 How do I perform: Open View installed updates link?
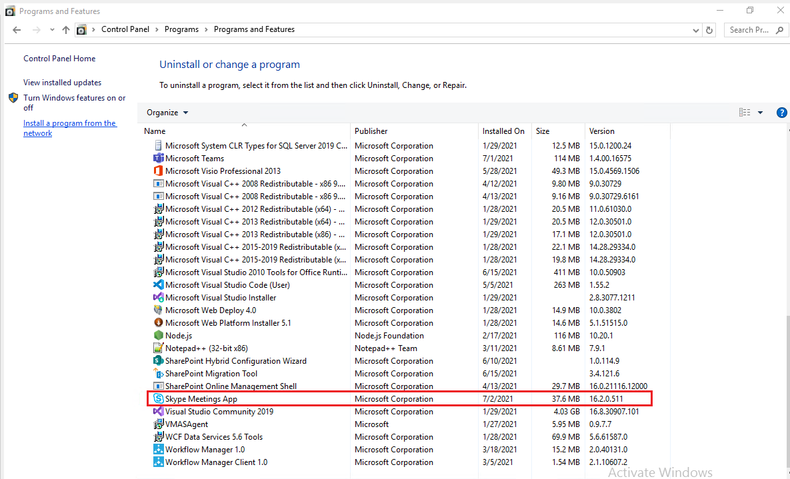point(63,83)
